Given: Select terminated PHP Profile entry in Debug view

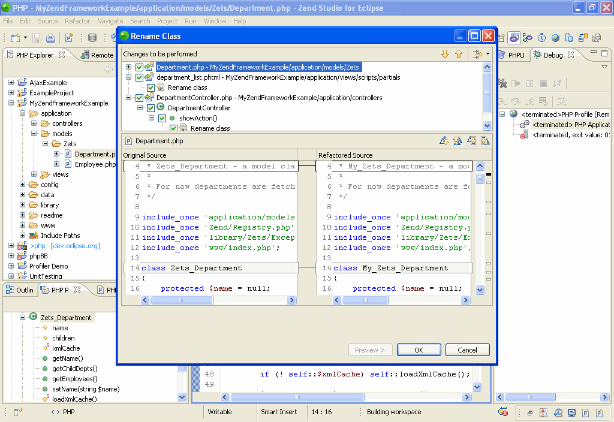Looking at the screenshot, I should tap(565, 114).
